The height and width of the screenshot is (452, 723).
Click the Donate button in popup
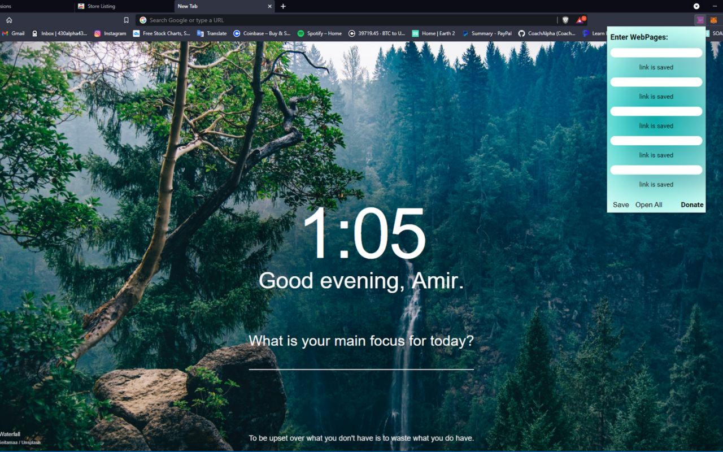pos(692,205)
